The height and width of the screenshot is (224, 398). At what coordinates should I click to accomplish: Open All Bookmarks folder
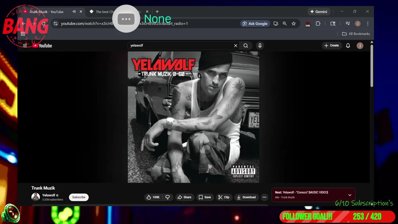click(356, 34)
